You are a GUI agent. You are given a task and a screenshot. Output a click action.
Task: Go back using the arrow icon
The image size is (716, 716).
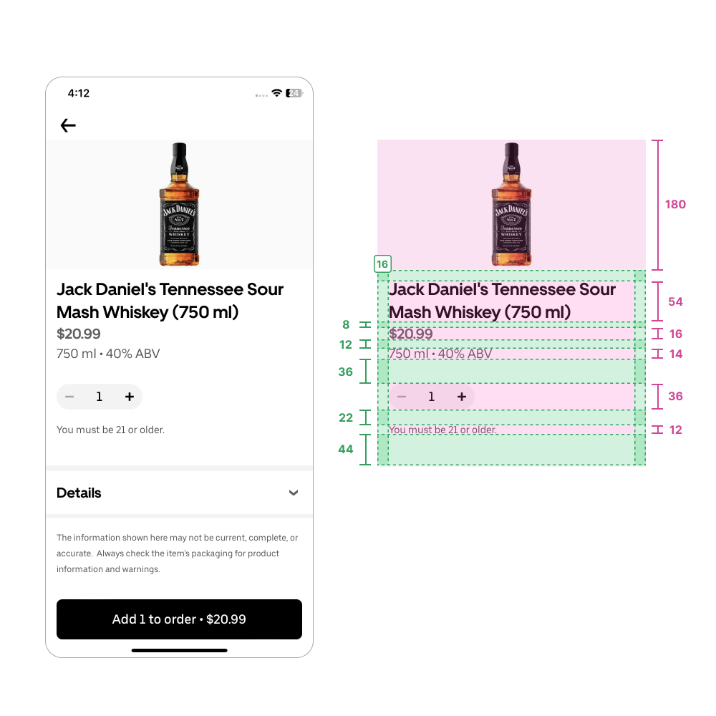pos(68,125)
